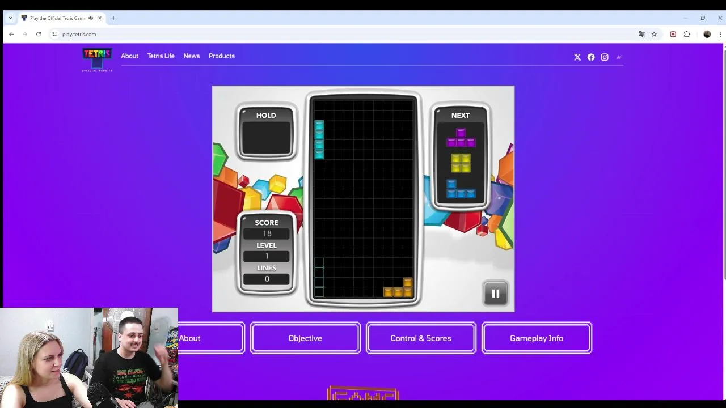The image size is (726, 408).
Task: Maximize or restore the browser window
Action: pos(703,18)
